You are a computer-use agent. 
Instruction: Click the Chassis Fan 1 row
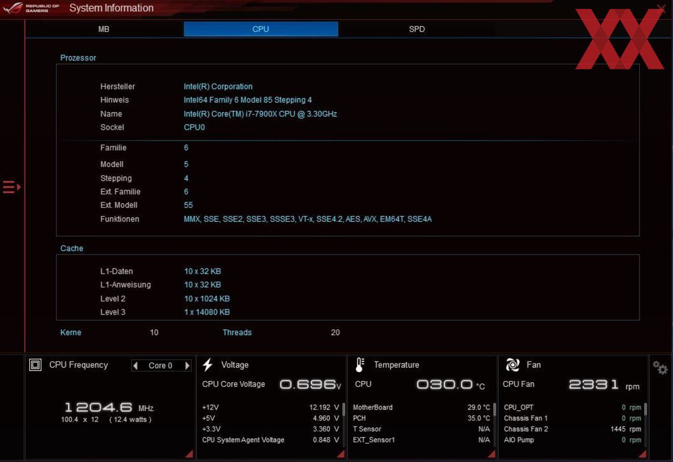(573, 418)
